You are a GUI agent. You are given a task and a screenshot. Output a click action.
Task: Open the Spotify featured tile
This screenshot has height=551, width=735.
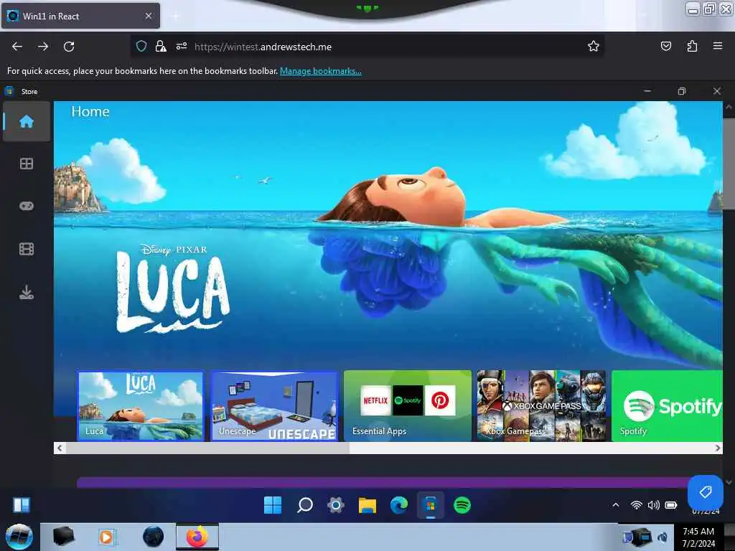(667, 406)
